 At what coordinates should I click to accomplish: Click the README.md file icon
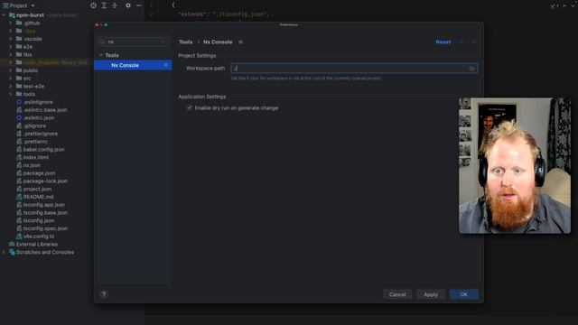click(19, 197)
